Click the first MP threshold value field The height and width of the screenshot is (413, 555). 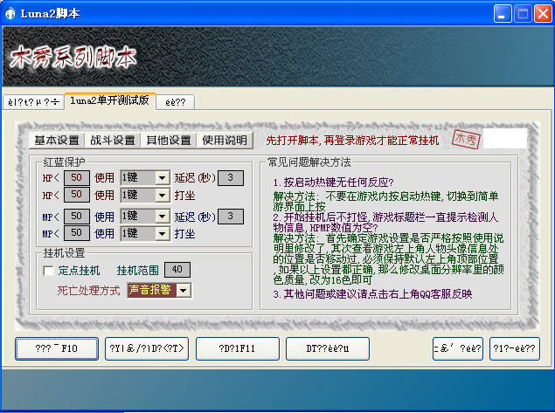click(x=77, y=216)
